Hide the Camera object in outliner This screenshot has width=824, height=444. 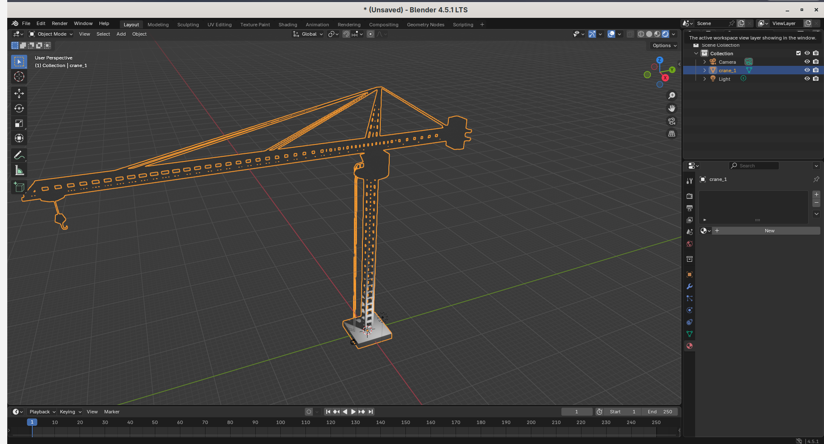(x=807, y=62)
